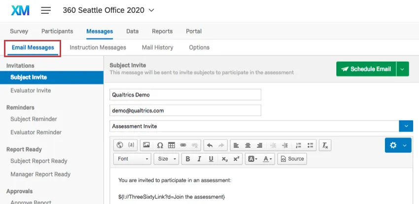The width and height of the screenshot is (419, 204).
Task: Click the piped text {a} icon
Action: click(131, 145)
